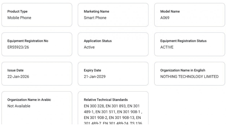Image resolution: width=226 pixels, height=127 pixels.
Task: Select issue date 22-Jan-2026
Action: click(x=18, y=77)
